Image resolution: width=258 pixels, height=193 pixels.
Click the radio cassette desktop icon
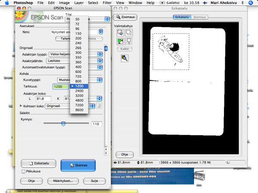199,177
